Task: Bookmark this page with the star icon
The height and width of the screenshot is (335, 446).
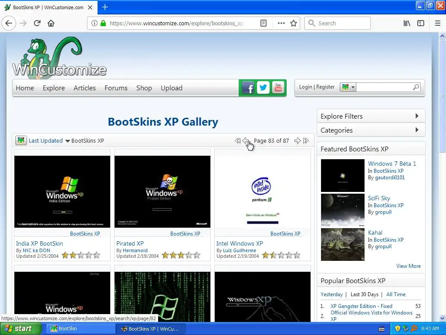Action: [x=294, y=23]
